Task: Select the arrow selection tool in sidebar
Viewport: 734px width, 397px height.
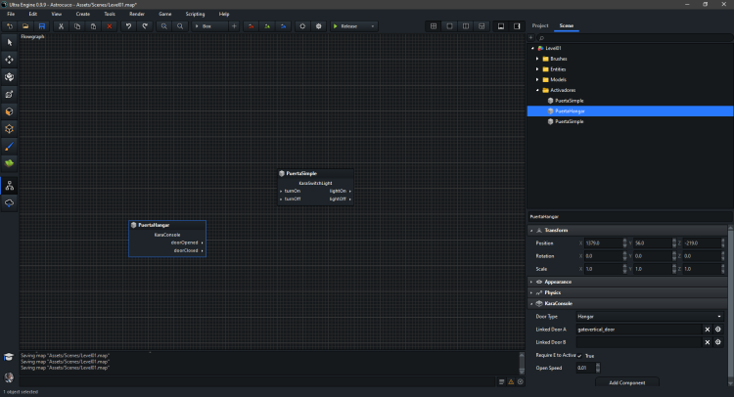Action: 10,42
